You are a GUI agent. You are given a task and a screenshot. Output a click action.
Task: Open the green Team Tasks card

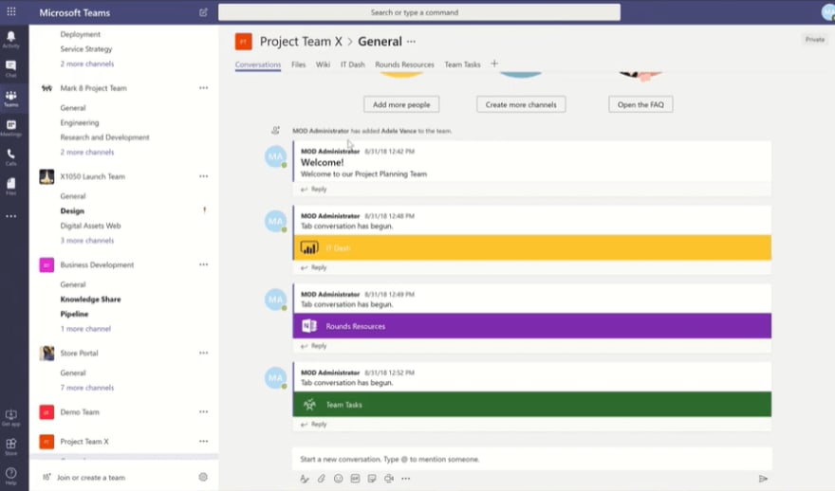coord(532,405)
